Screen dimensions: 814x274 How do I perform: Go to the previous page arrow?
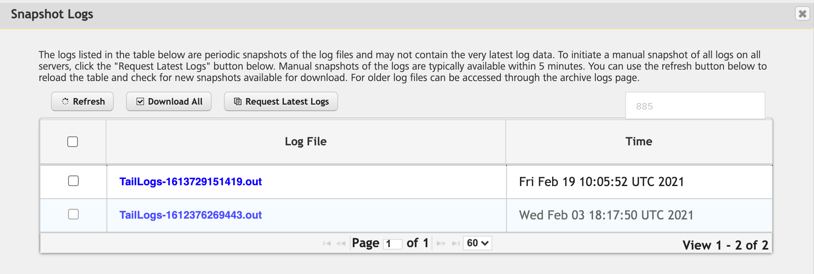341,243
